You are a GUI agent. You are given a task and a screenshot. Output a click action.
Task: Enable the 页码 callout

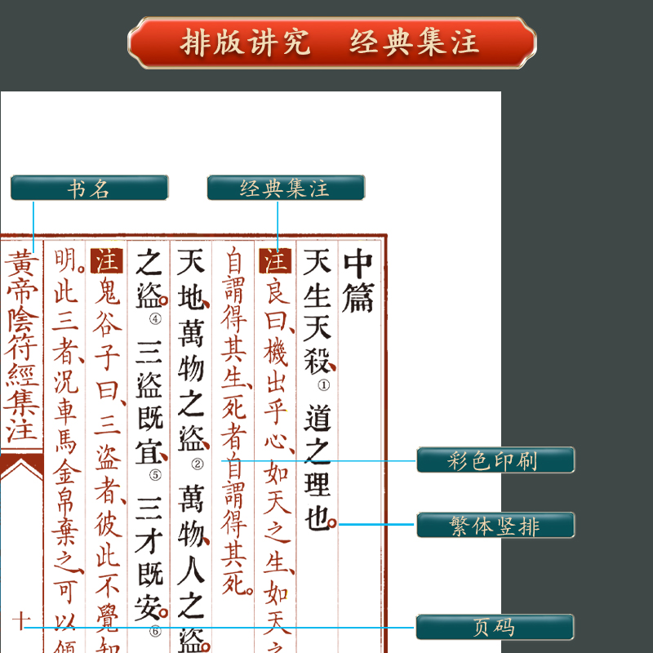tap(495, 627)
